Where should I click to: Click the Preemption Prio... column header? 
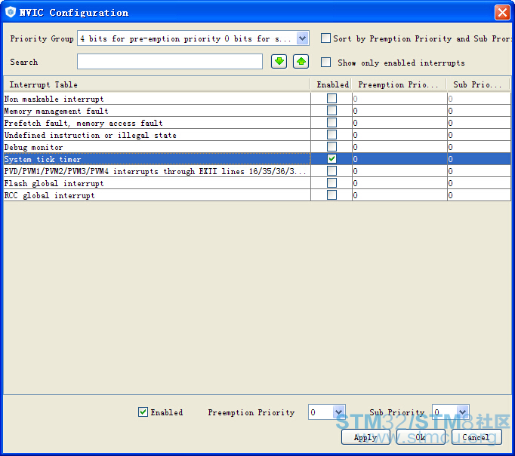[x=399, y=84]
